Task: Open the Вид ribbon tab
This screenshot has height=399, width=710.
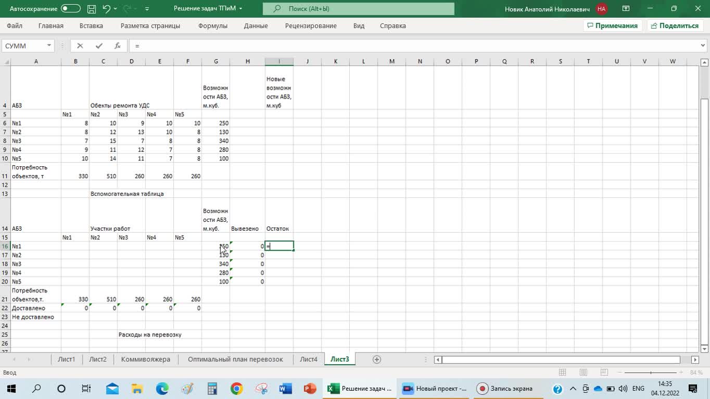Action: (359, 25)
